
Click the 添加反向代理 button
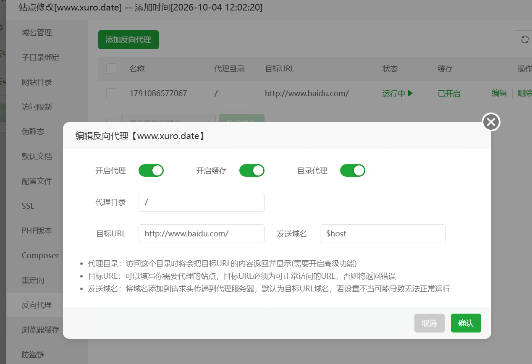coord(128,40)
